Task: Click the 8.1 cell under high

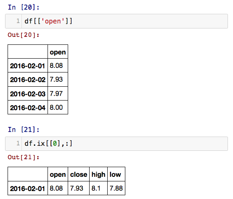Action: coord(98,188)
